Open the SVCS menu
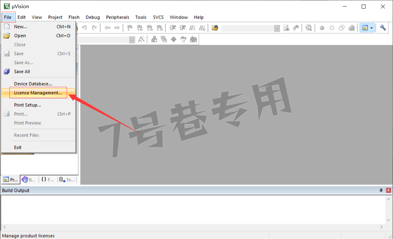The height and width of the screenshot is (239, 393). click(158, 17)
